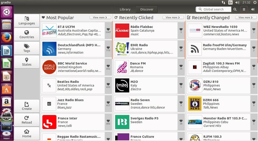Select M2O station logo
Screen dimensions: 258x141
[122, 85]
